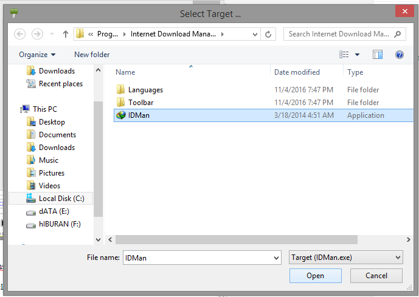
Task: Expand the File name dropdown arrow
Action: [276, 258]
